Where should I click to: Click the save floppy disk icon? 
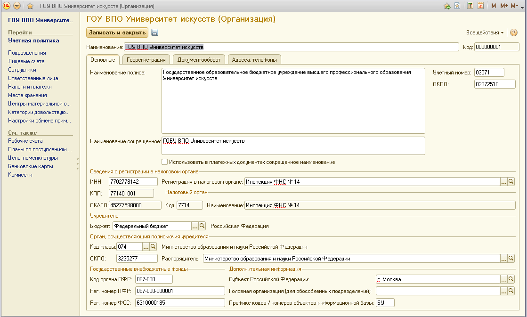coord(155,33)
